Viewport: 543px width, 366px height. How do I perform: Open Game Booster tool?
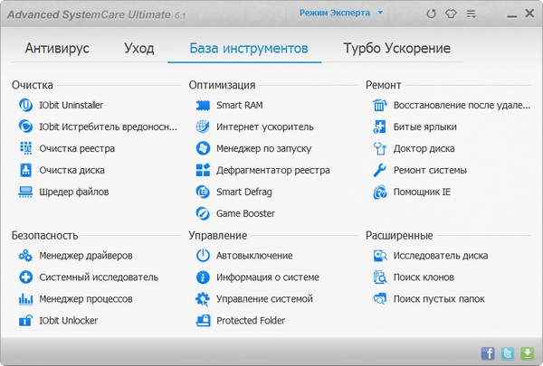coord(244,213)
